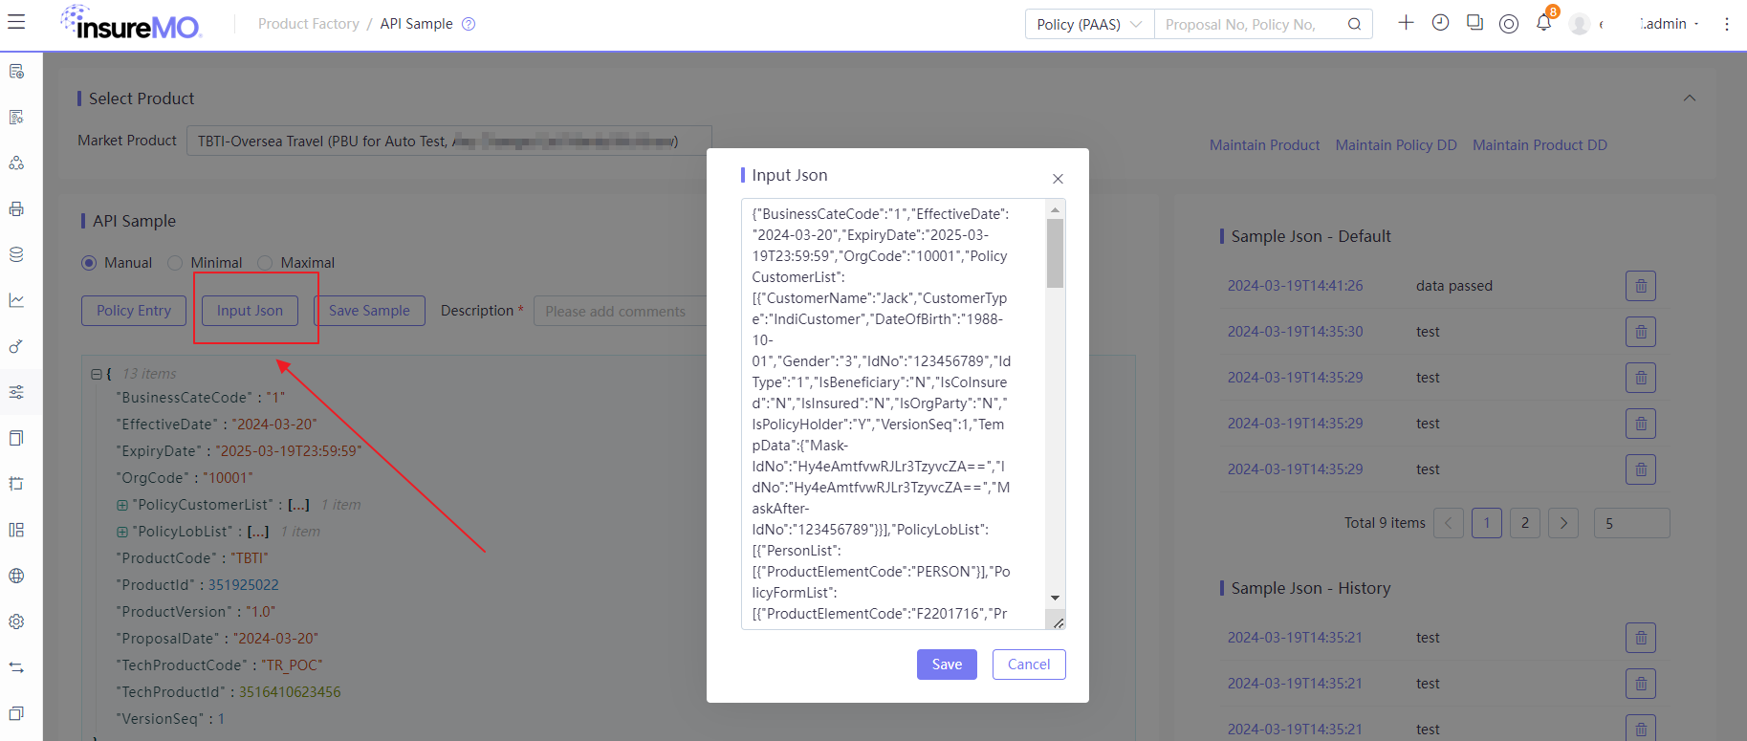Click the Policy Entry button
Screen dimensions: 1747x741
(134, 311)
